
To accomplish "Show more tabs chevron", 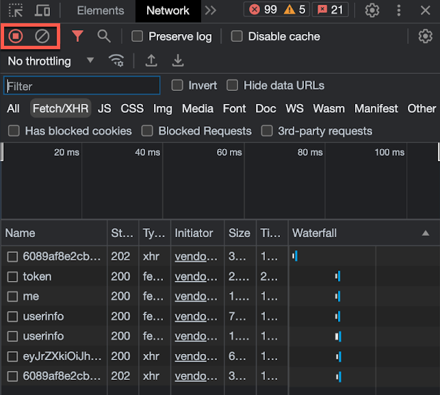I will [211, 10].
